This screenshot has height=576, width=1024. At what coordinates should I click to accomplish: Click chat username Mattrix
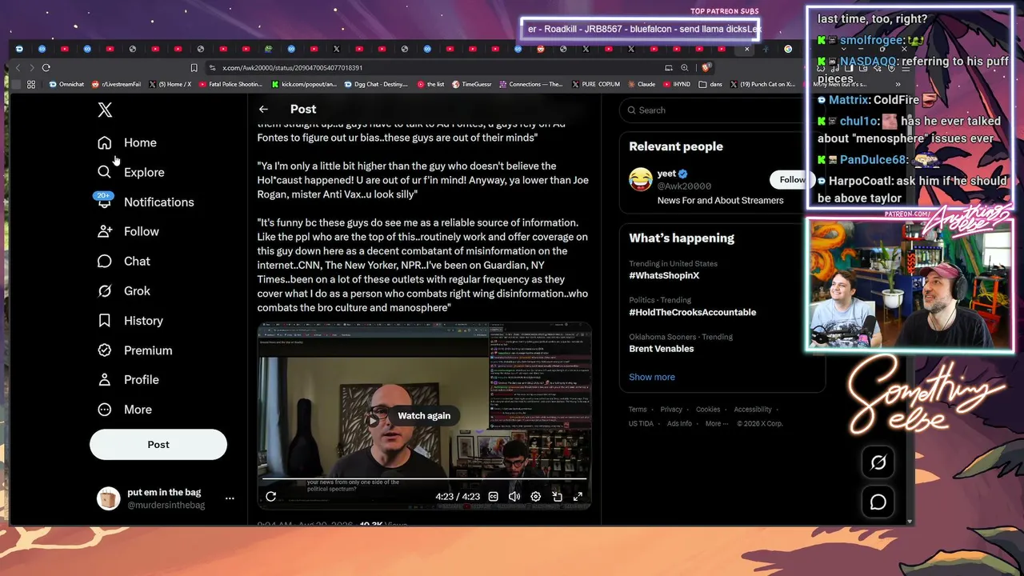coord(850,100)
